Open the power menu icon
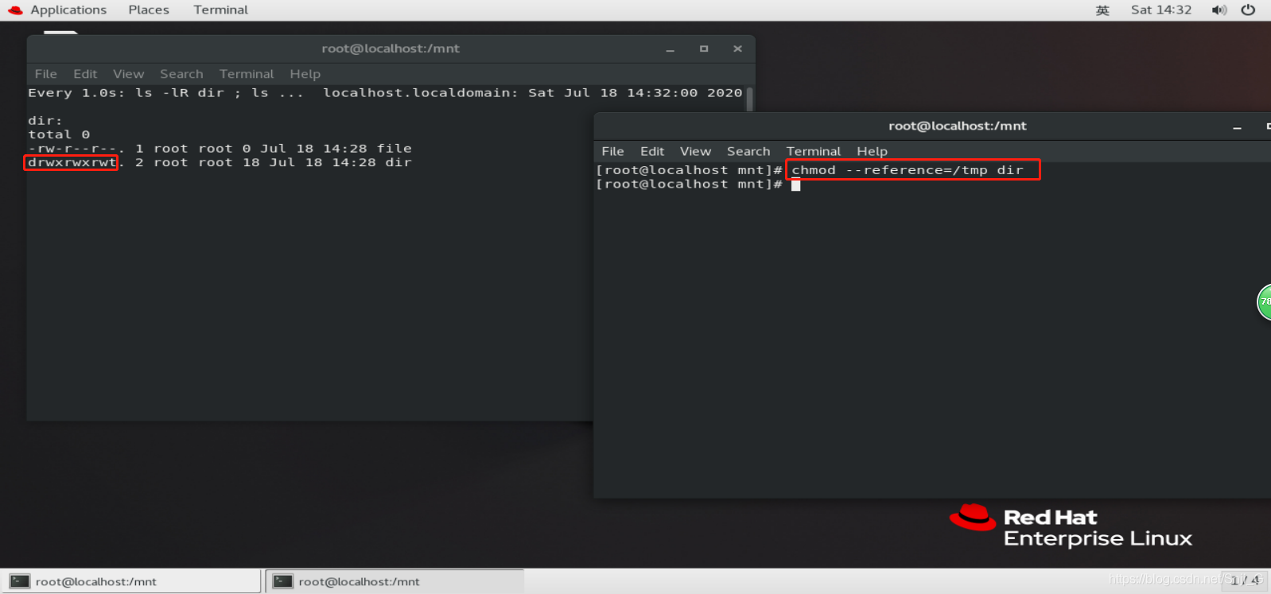The width and height of the screenshot is (1271, 594). 1248,10
